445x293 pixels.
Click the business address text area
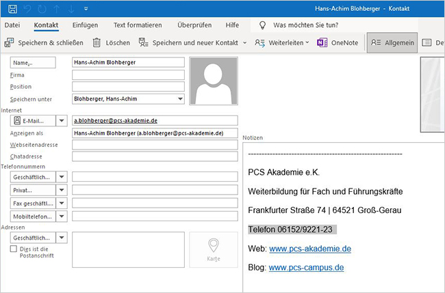[128, 250]
